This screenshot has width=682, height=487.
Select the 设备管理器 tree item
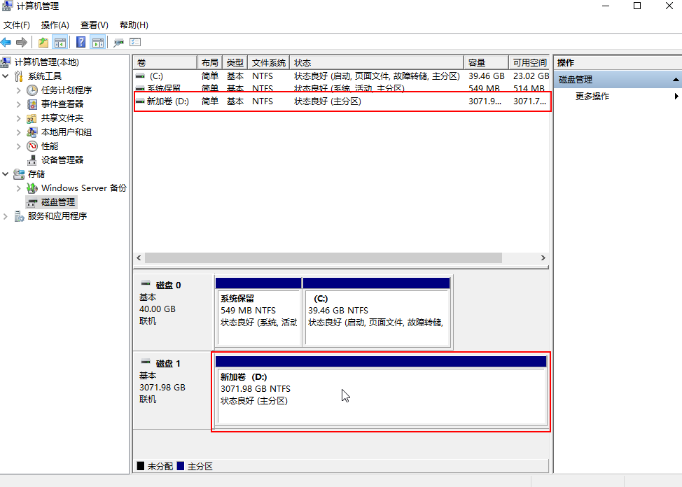[62, 160]
